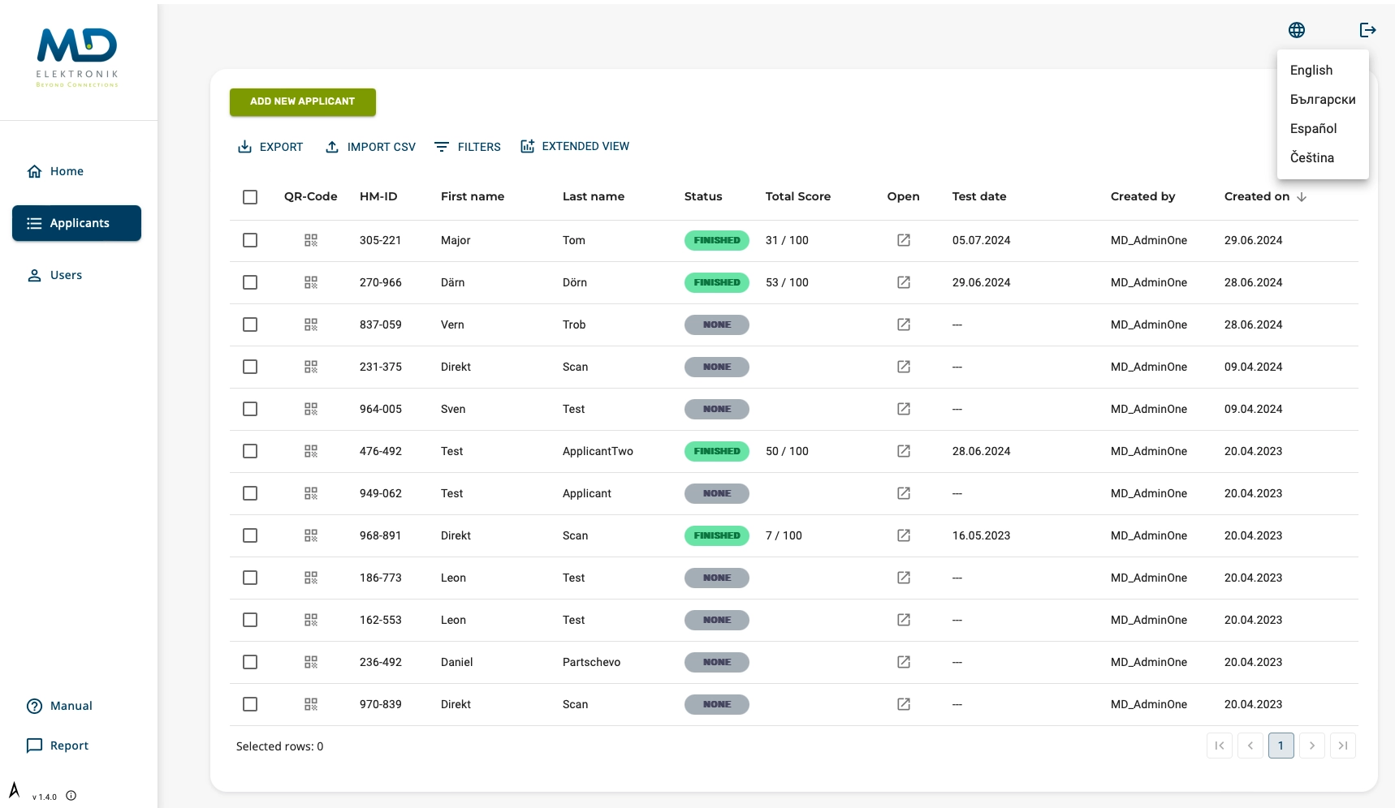Show QR code for Major Tom
The image size is (1395, 808).
click(x=311, y=240)
